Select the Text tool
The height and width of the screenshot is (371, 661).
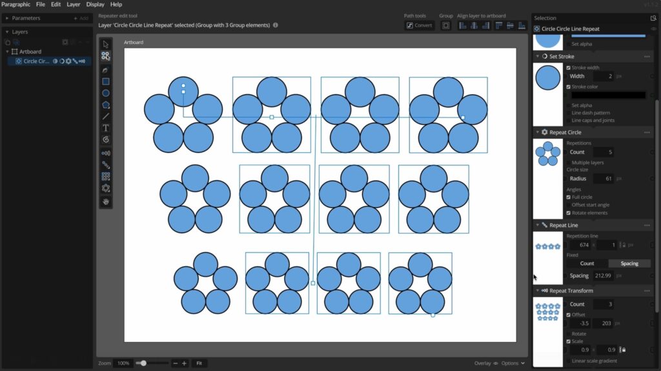click(106, 128)
